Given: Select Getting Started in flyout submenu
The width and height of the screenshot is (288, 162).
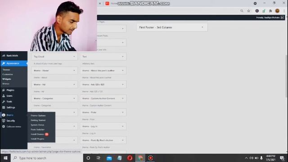Looking at the screenshot, I should point(38,120).
